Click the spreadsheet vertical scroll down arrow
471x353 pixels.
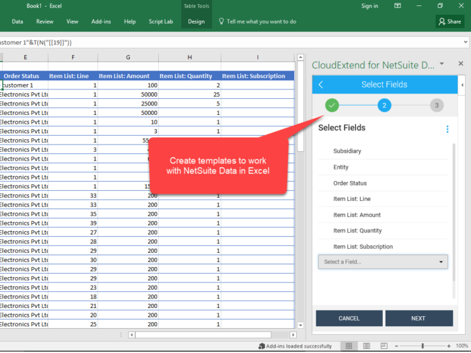coord(300,325)
